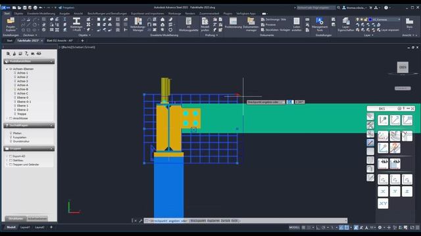Click the BKS XY icon
421x236 pixels.
point(383,203)
